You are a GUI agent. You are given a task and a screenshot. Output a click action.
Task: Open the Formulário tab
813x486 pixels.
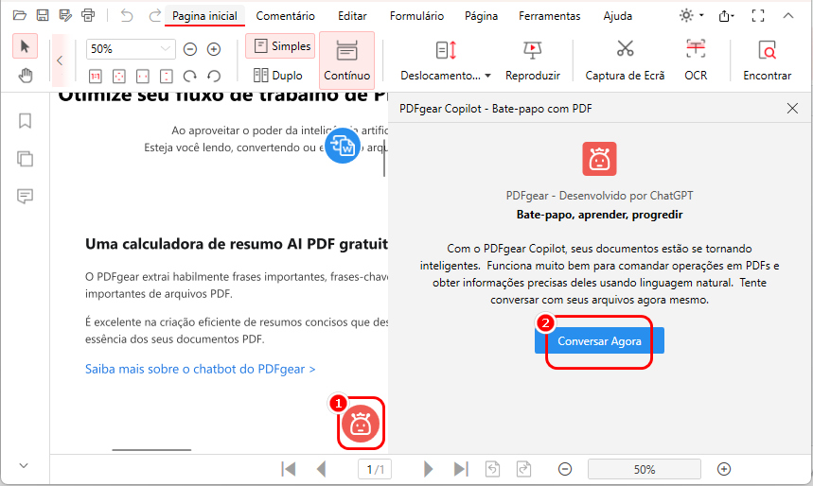point(416,16)
